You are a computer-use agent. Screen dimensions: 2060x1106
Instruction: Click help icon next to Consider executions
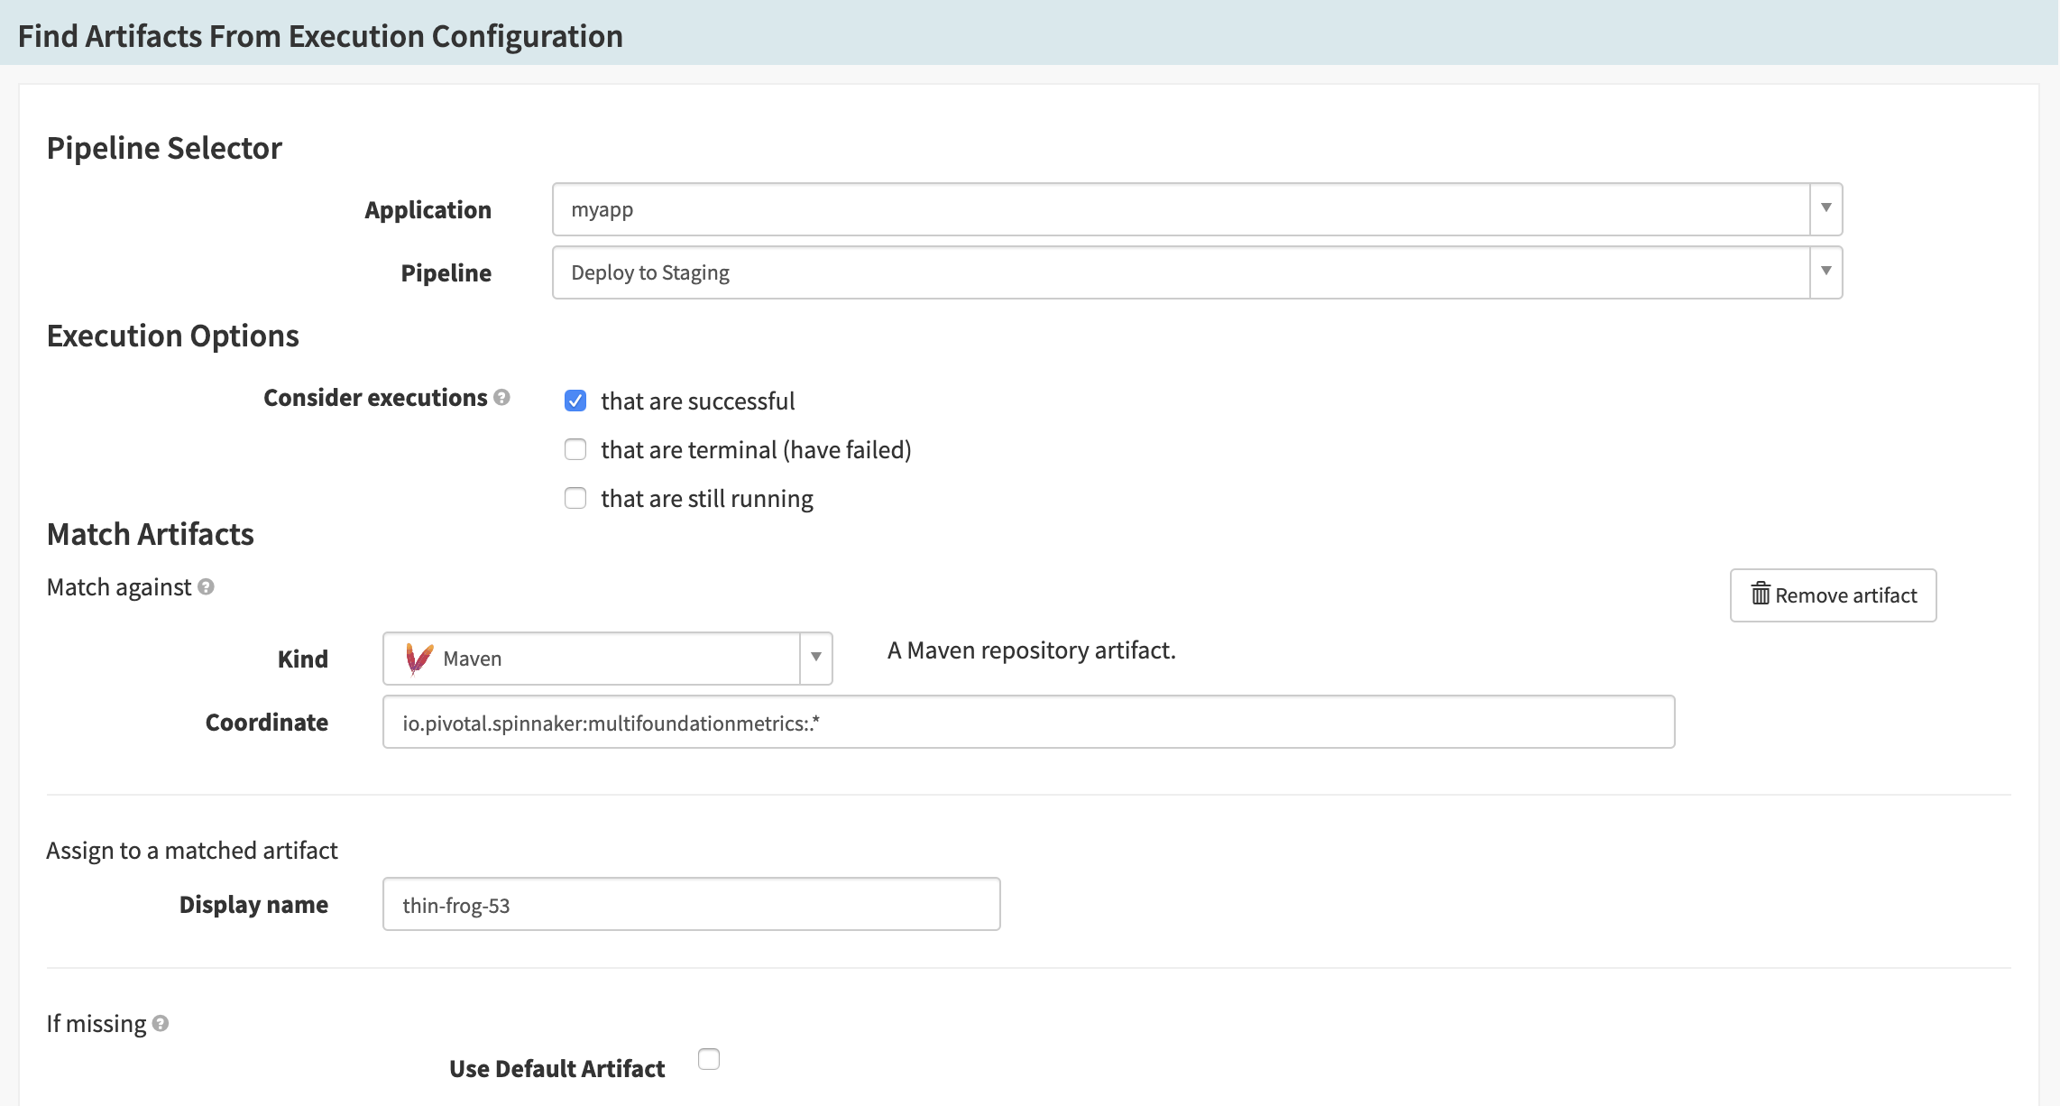502,398
